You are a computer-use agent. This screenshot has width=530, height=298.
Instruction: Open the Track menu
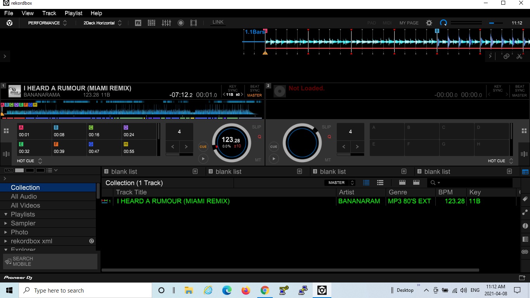[x=49, y=13]
